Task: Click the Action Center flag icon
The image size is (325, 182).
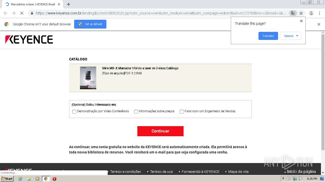Action: (301, 179)
